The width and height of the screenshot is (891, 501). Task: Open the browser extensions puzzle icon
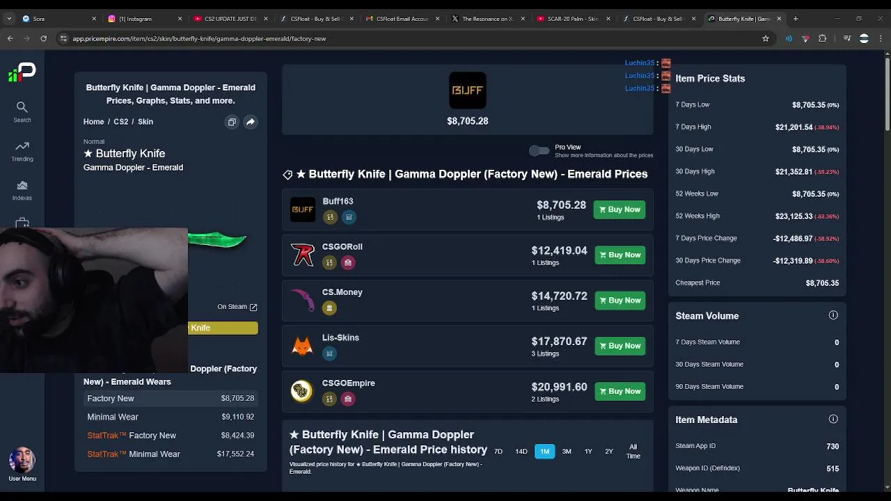(823, 38)
